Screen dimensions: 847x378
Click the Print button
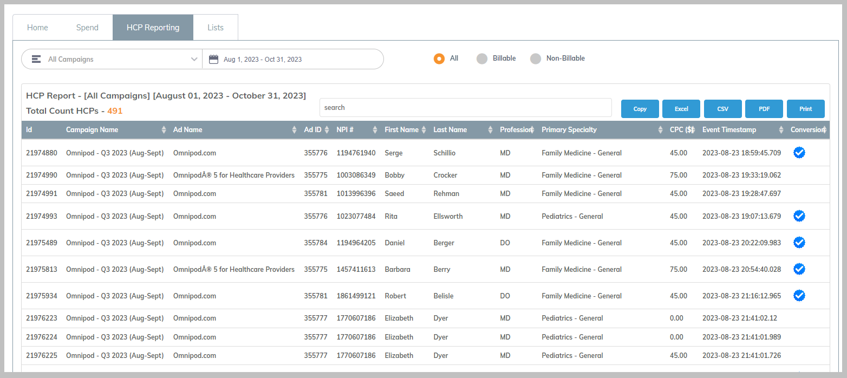[x=806, y=109]
